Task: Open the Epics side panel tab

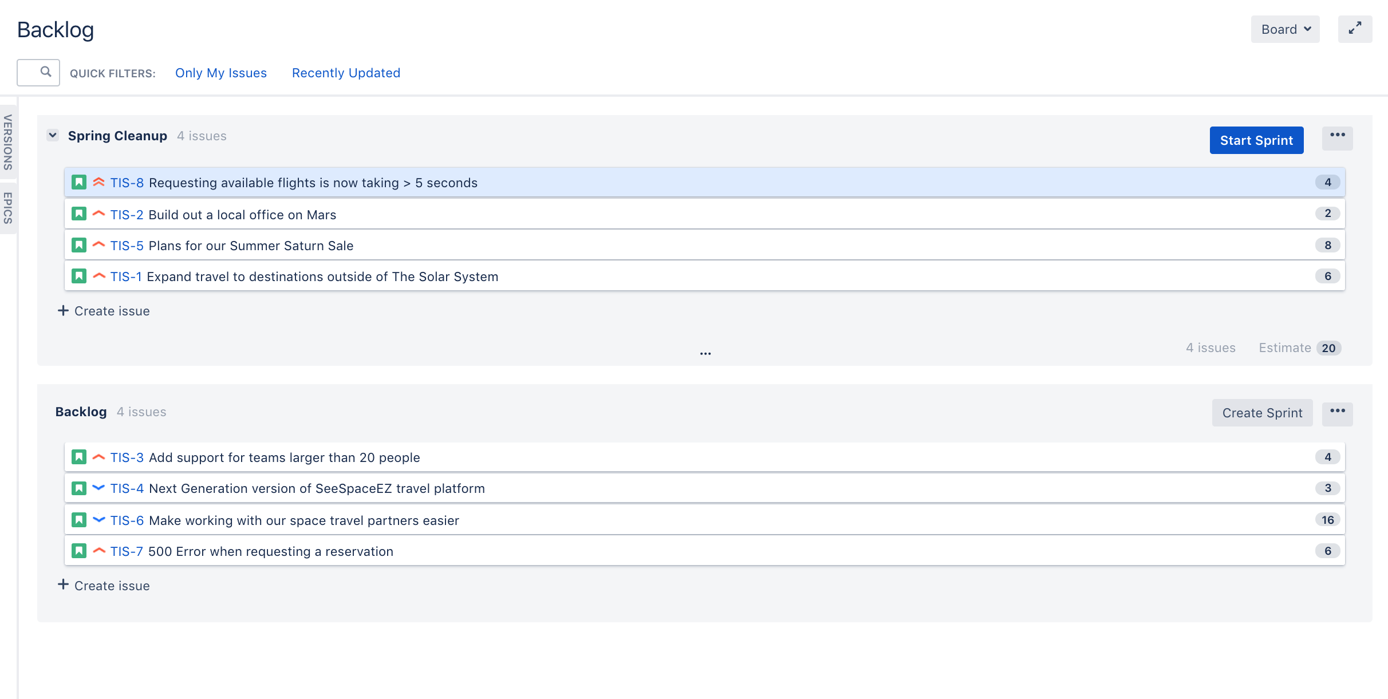Action: click(8, 207)
